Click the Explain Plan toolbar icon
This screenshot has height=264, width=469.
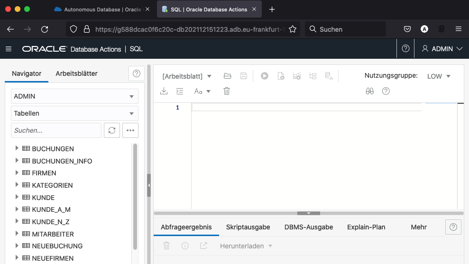click(313, 76)
